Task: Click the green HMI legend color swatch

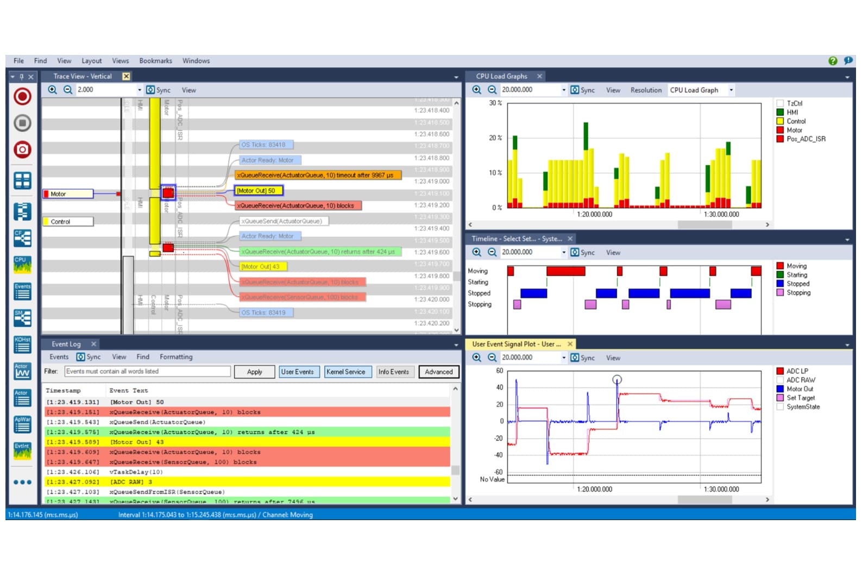Action: pos(780,112)
